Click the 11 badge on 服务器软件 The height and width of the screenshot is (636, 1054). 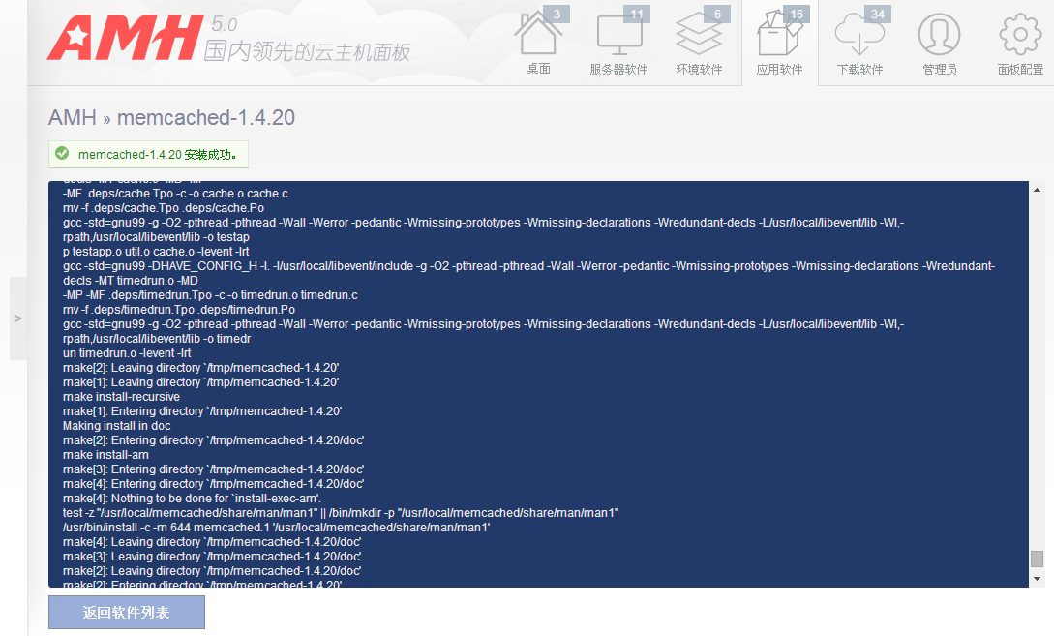(x=636, y=14)
